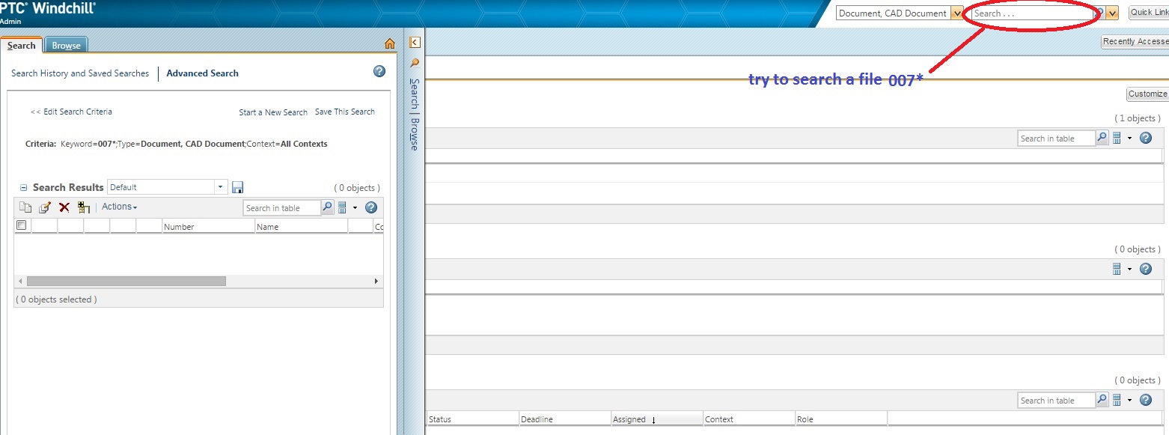The width and height of the screenshot is (1169, 435).
Task: Click Start a New Search link
Action: tap(273, 112)
